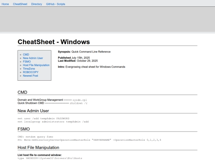Go to the CheatSheet nav link
Viewport: 215px width, 161px height.
20,4
